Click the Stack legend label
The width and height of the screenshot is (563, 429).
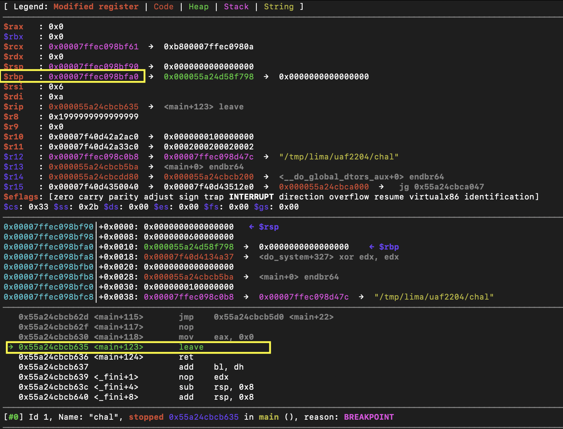point(236,7)
